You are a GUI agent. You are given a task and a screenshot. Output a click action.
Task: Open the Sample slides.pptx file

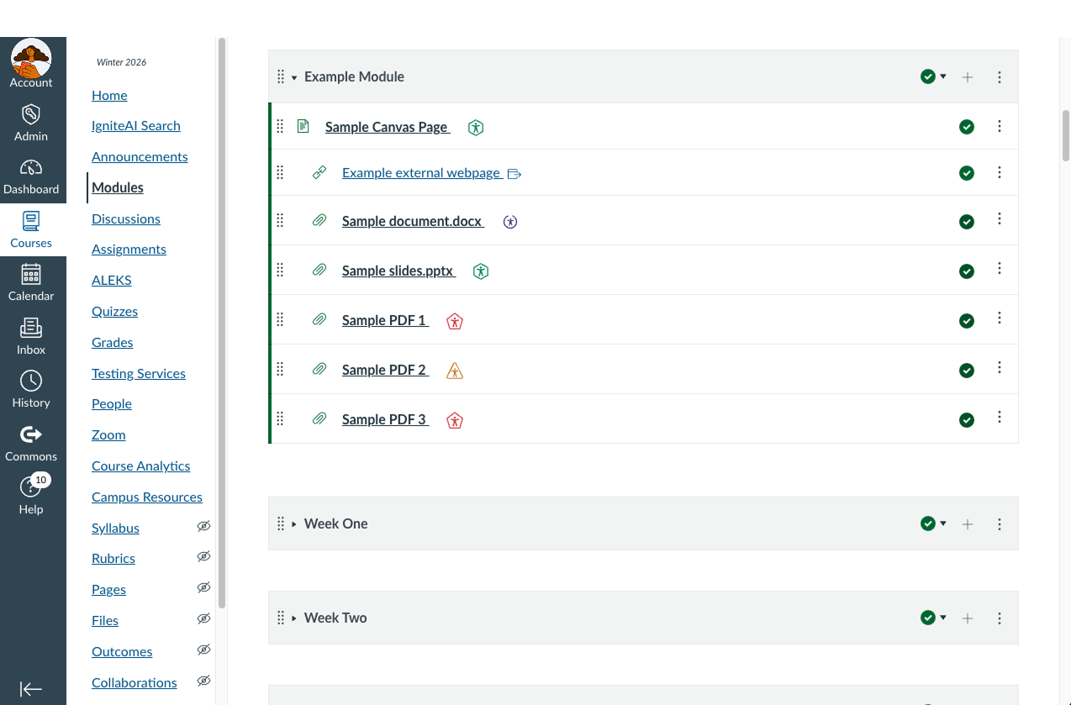click(x=398, y=271)
